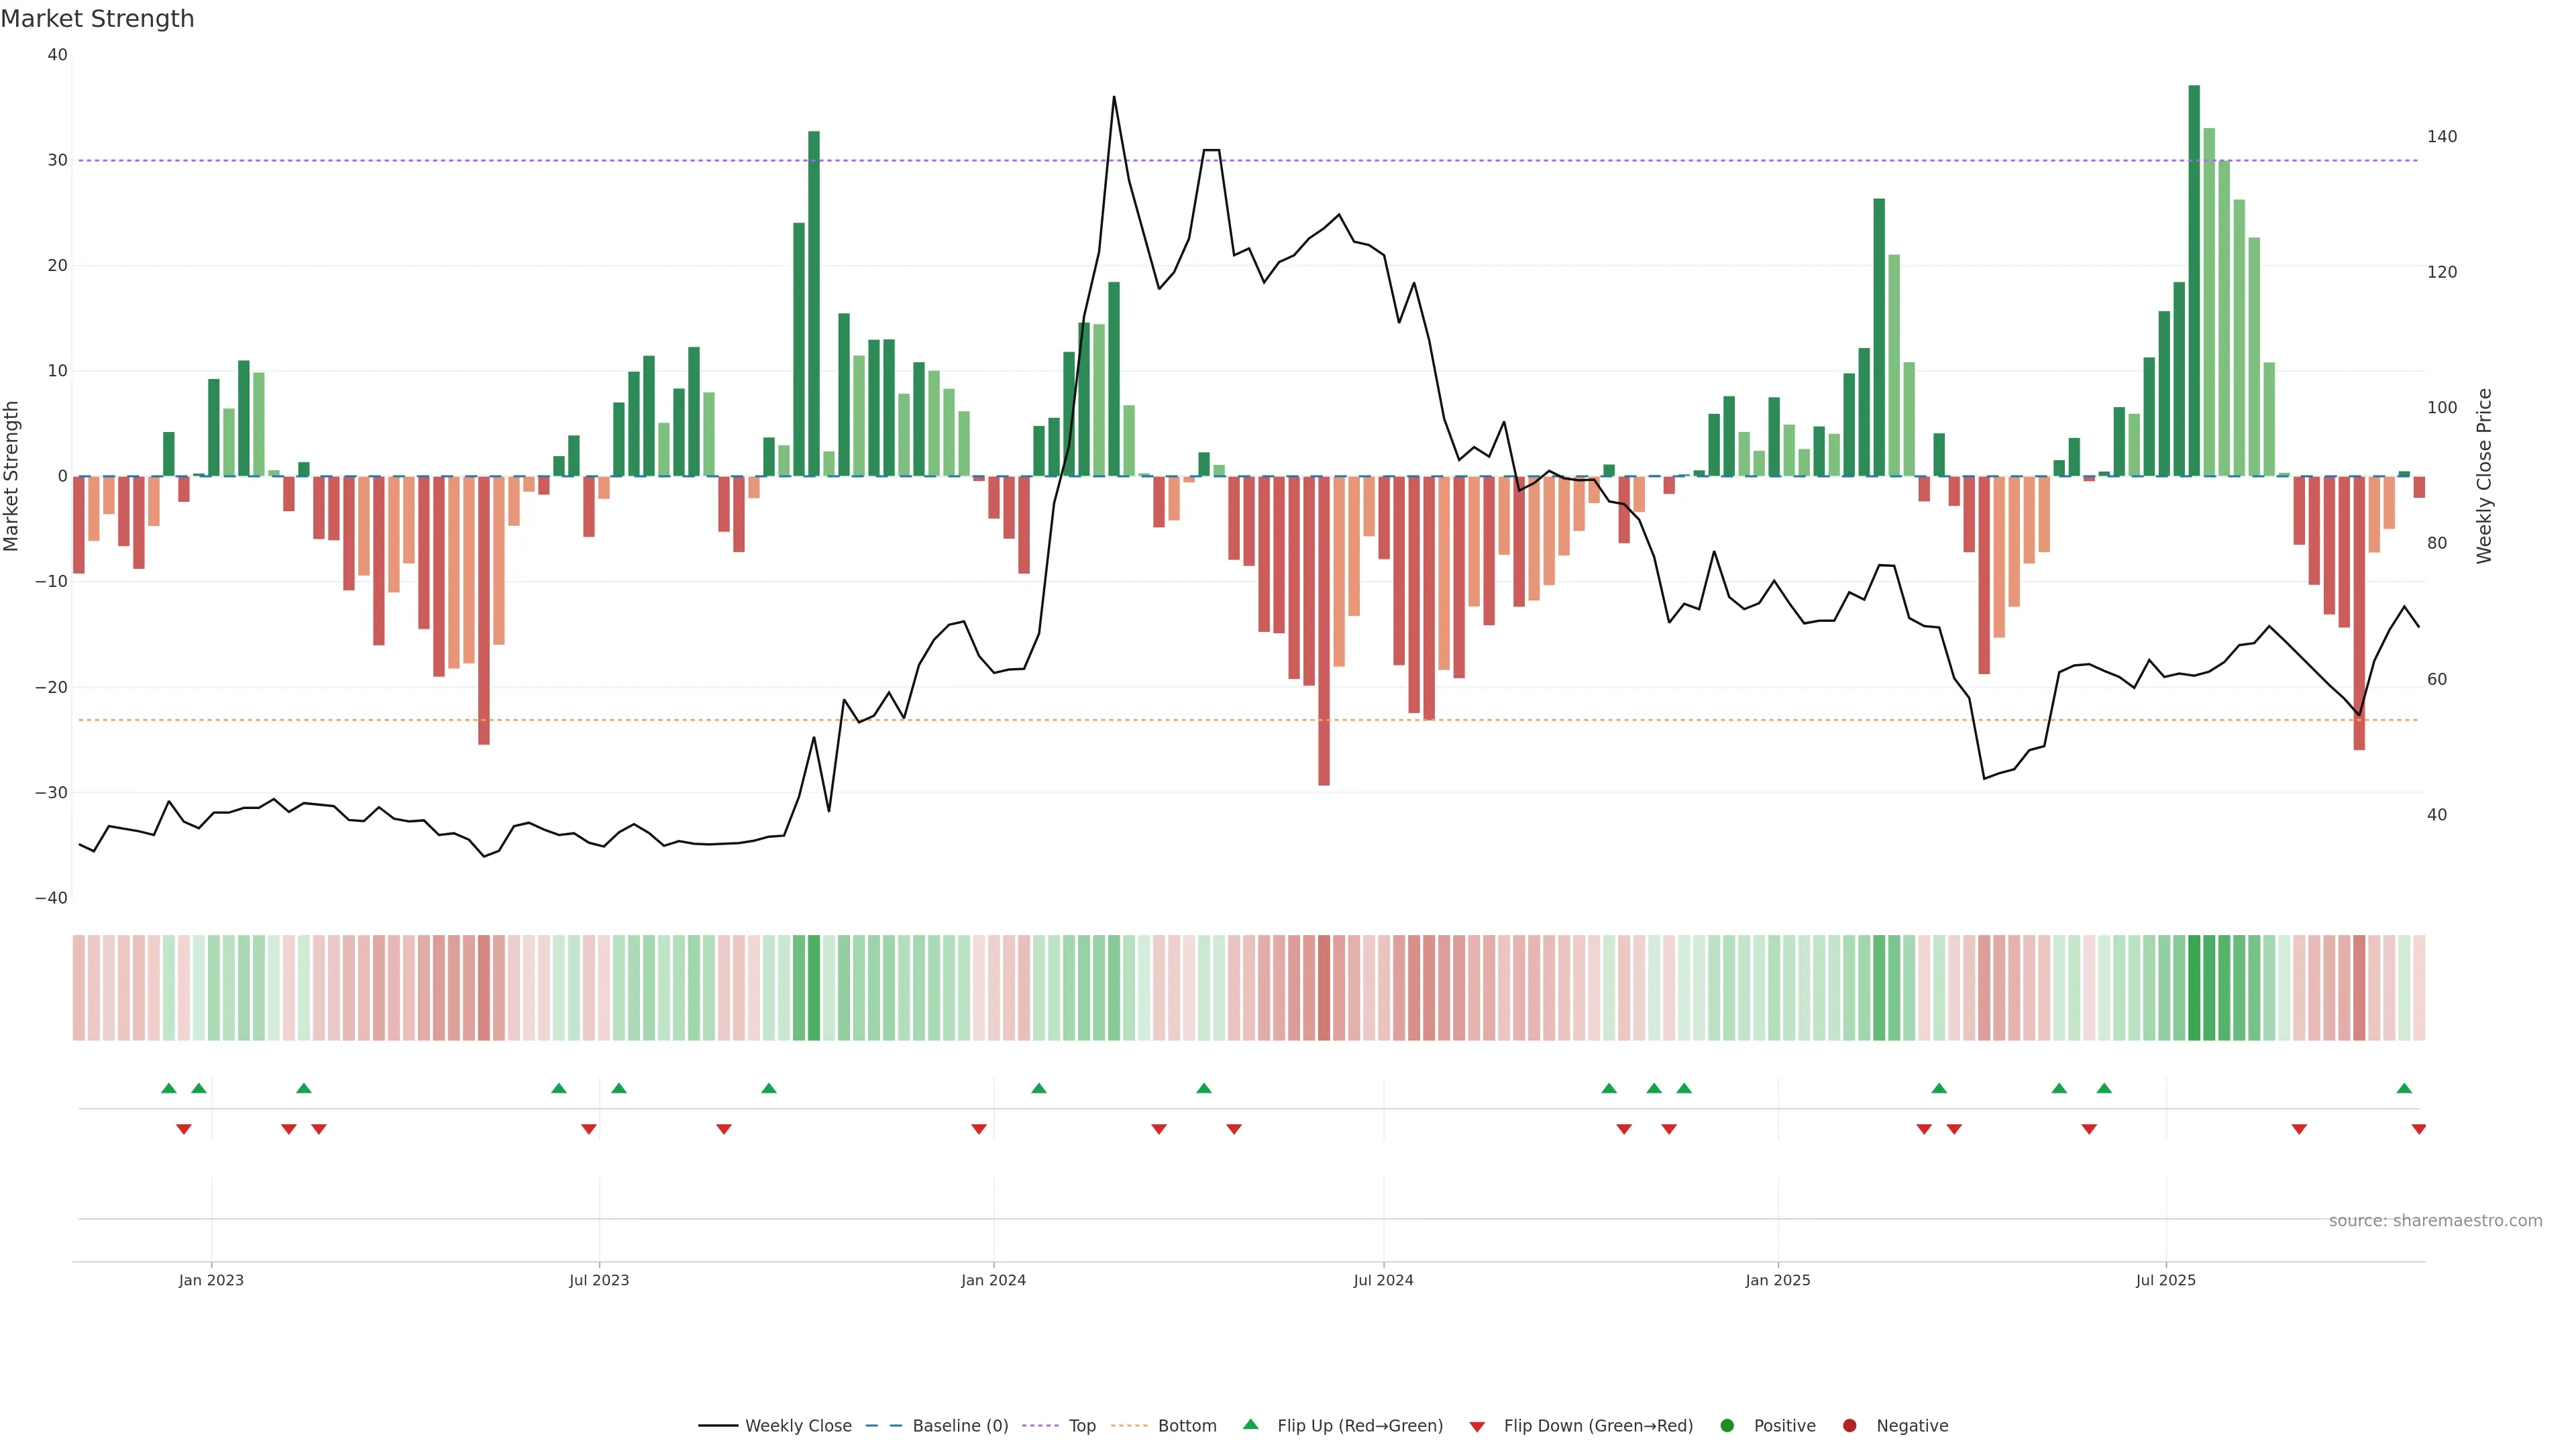The width and height of the screenshot is (2576, 1449).
Task: Click the Weekly Close Price axis title
Action: (x=2484, y=476)
